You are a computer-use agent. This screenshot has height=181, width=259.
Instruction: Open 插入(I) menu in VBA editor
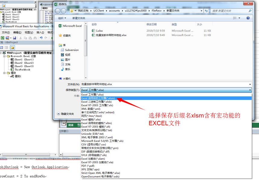40,32
